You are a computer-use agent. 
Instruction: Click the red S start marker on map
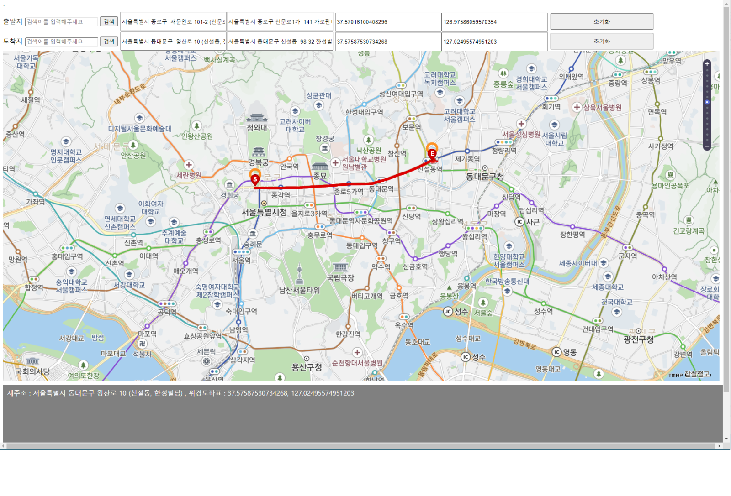(x=255, y=179)
